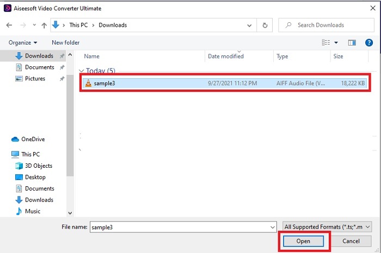Click the blue Downloads icon in address bar
This screenshot has height=253, width=381.
point(56,25)
